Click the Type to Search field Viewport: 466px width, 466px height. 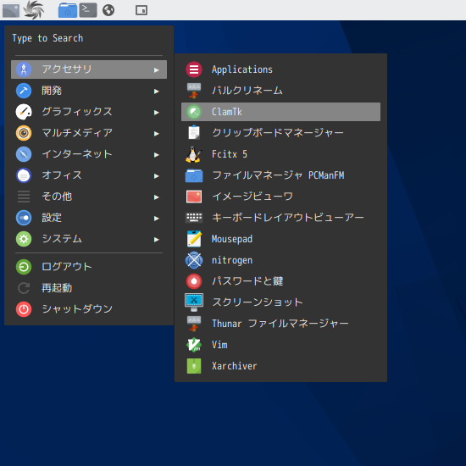tap(89, 38)
